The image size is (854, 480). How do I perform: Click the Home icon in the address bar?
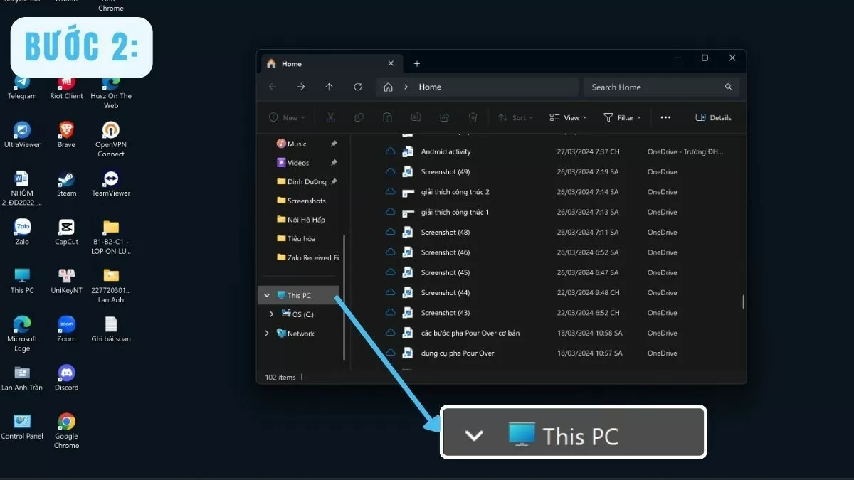point(387,86)
